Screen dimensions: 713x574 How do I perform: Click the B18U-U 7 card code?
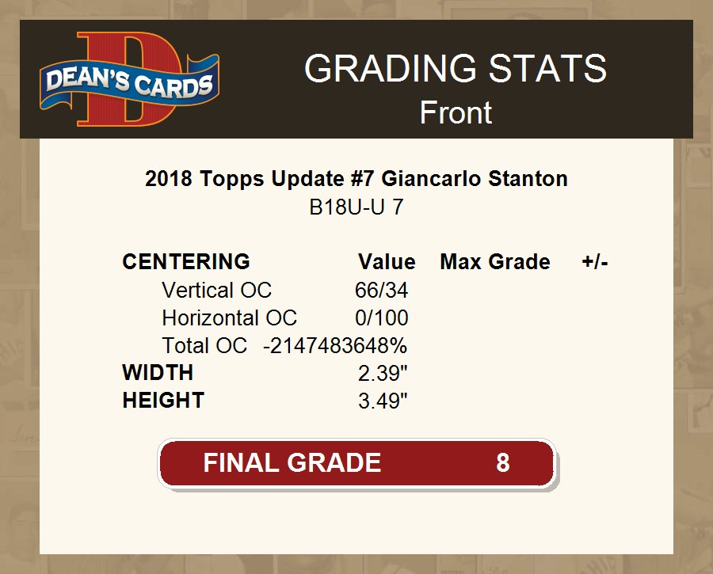pos(356,208)
